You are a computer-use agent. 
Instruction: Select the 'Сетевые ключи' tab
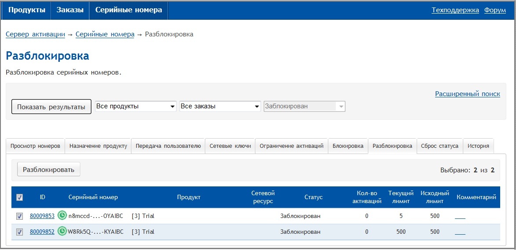click(230, 146)
